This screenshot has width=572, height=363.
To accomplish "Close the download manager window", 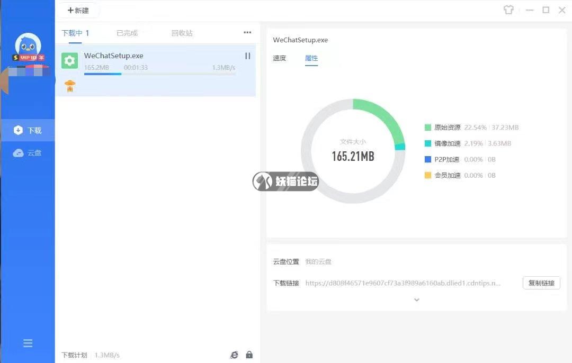I will (x=562, y=10).
